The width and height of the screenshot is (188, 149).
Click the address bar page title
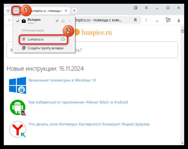tap(99, 20)
